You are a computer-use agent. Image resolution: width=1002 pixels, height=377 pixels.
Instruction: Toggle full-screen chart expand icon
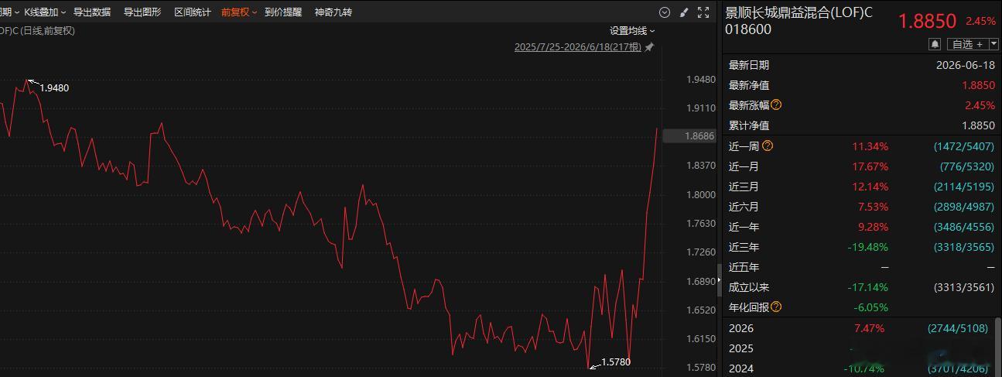(x=703, y=12)
